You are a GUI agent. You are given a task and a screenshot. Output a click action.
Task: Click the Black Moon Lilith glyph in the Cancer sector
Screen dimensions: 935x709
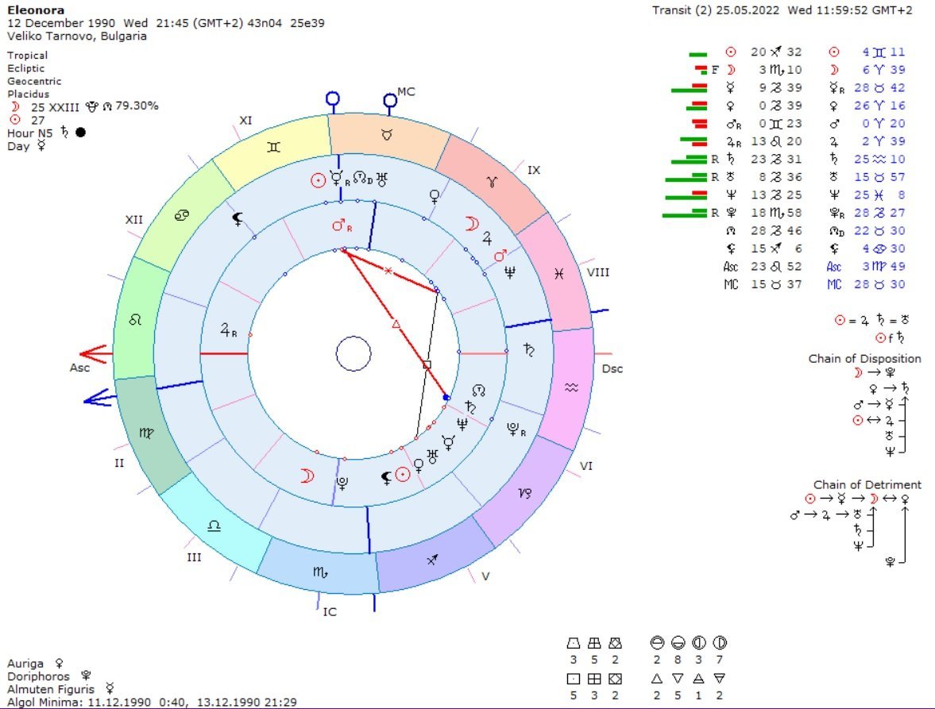pyautogui.click(x=237, y=218)
